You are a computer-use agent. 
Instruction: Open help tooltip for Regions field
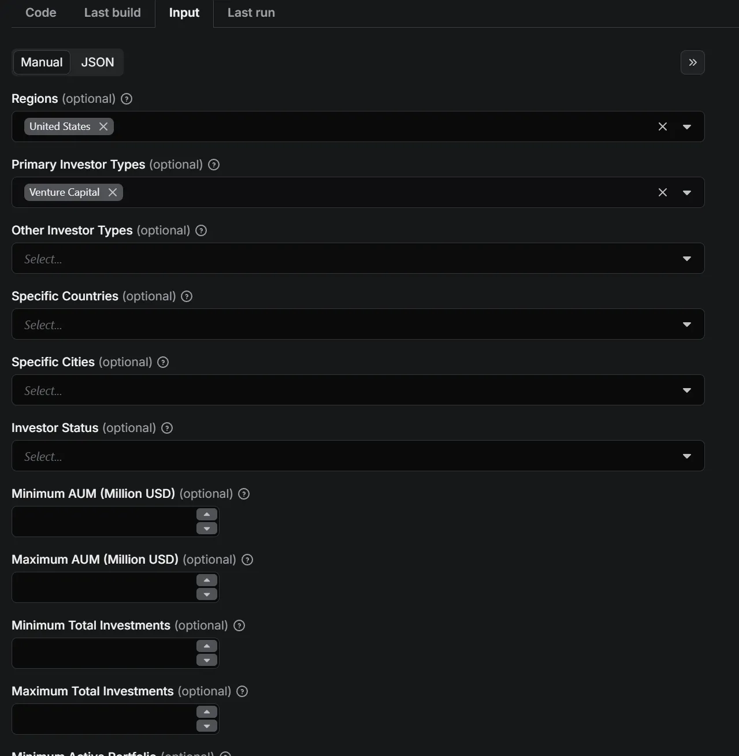[127, 99]
